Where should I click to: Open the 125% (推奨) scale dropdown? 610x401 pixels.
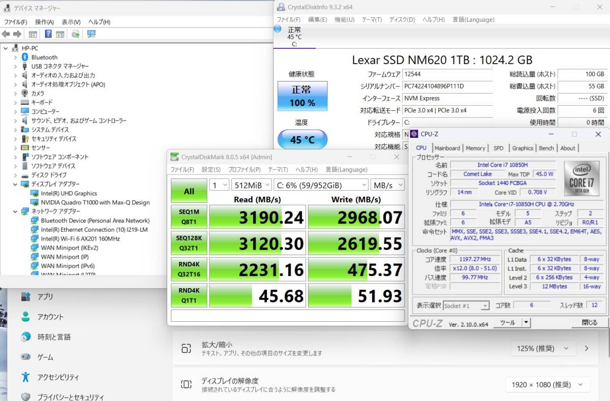tap(543, 348)
